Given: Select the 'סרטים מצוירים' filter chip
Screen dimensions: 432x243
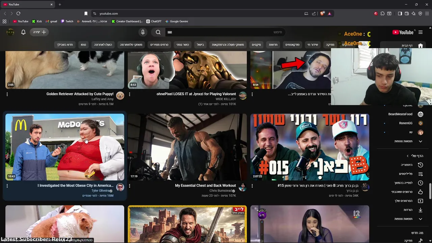Looking at the screenshot, I should click(159, 45).
